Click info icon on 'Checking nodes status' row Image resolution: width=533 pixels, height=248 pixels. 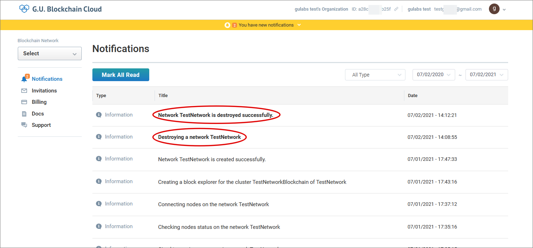pyautogui.click(x=99, y=226)
